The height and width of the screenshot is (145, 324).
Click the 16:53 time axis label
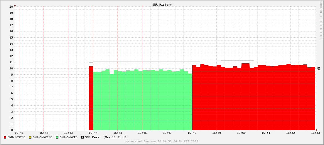click(x=315, y=133)
